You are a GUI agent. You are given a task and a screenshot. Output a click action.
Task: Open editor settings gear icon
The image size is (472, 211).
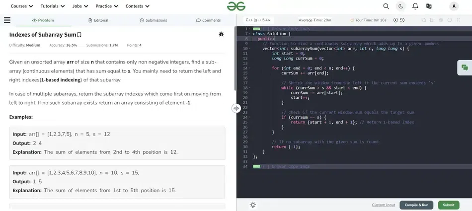point(441,20)
